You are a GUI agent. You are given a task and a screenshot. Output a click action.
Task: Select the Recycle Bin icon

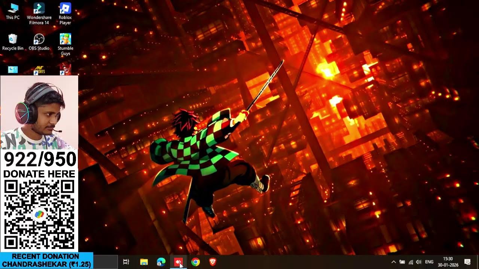[13, 42]
